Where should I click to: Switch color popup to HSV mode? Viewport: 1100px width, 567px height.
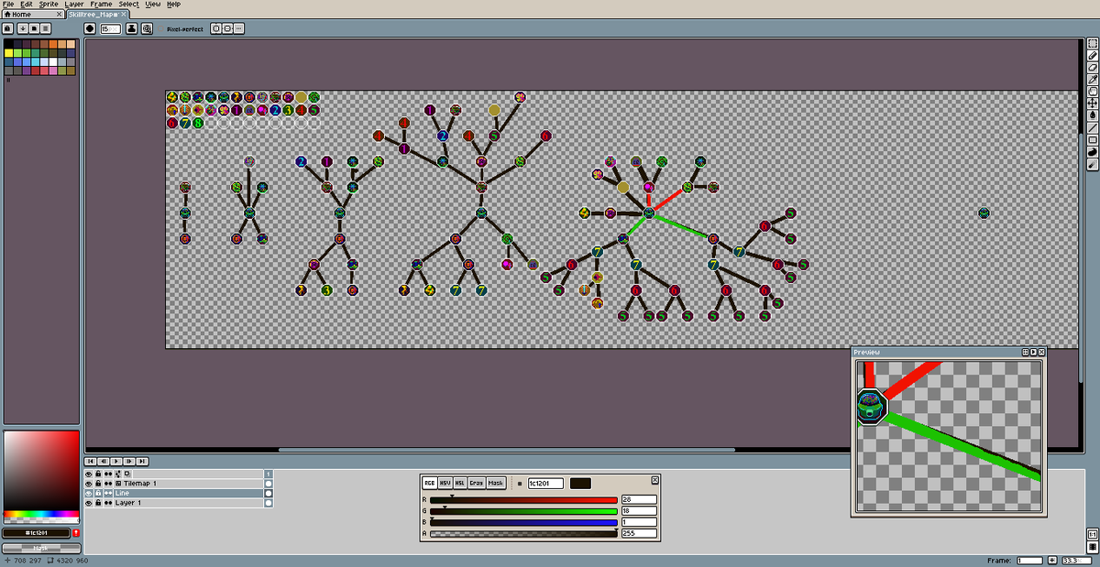445,483
